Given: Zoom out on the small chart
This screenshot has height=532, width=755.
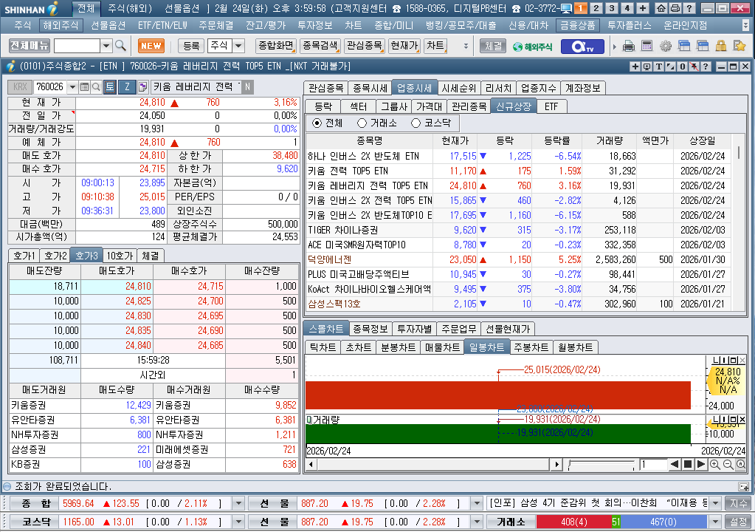Looking at the screenshot, I should (x=728, y=465).
